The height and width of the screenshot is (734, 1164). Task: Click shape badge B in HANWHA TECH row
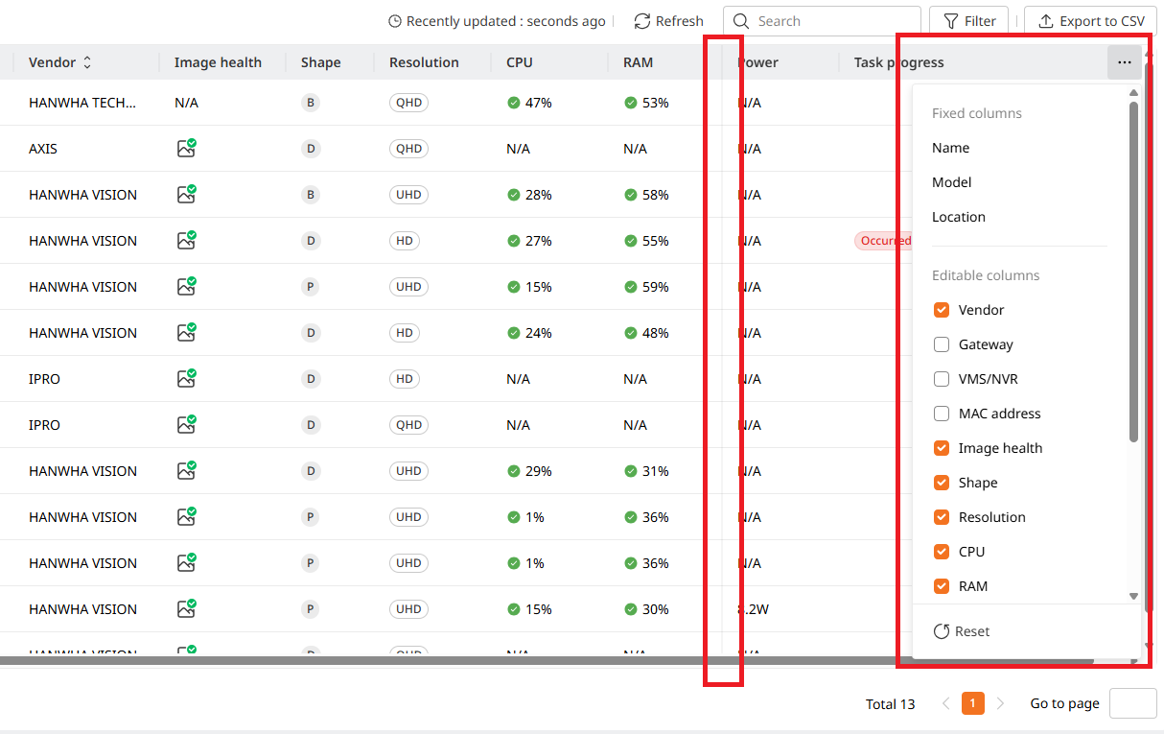(310, 103)
